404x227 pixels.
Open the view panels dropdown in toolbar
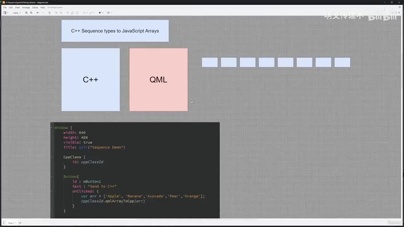[x=6, y=13]
